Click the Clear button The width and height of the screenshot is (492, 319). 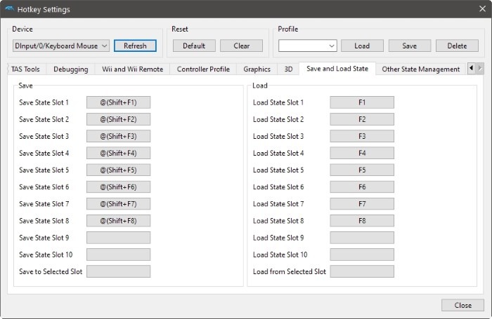(241, 46)
